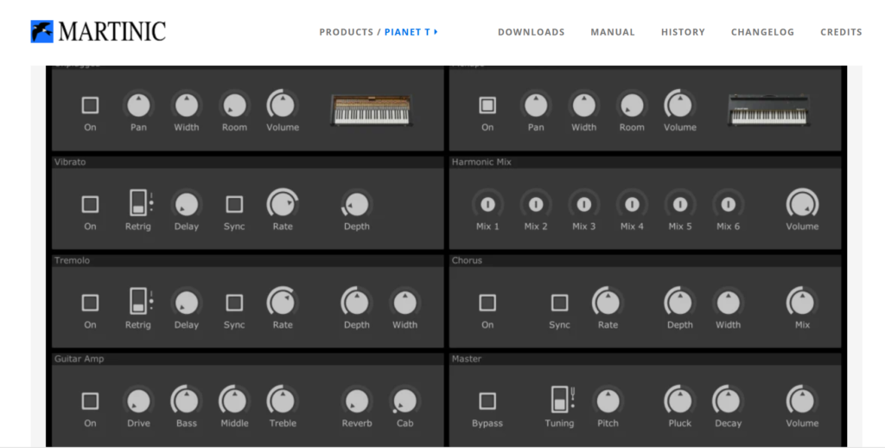Click the Martinic logo

point(98,32)
